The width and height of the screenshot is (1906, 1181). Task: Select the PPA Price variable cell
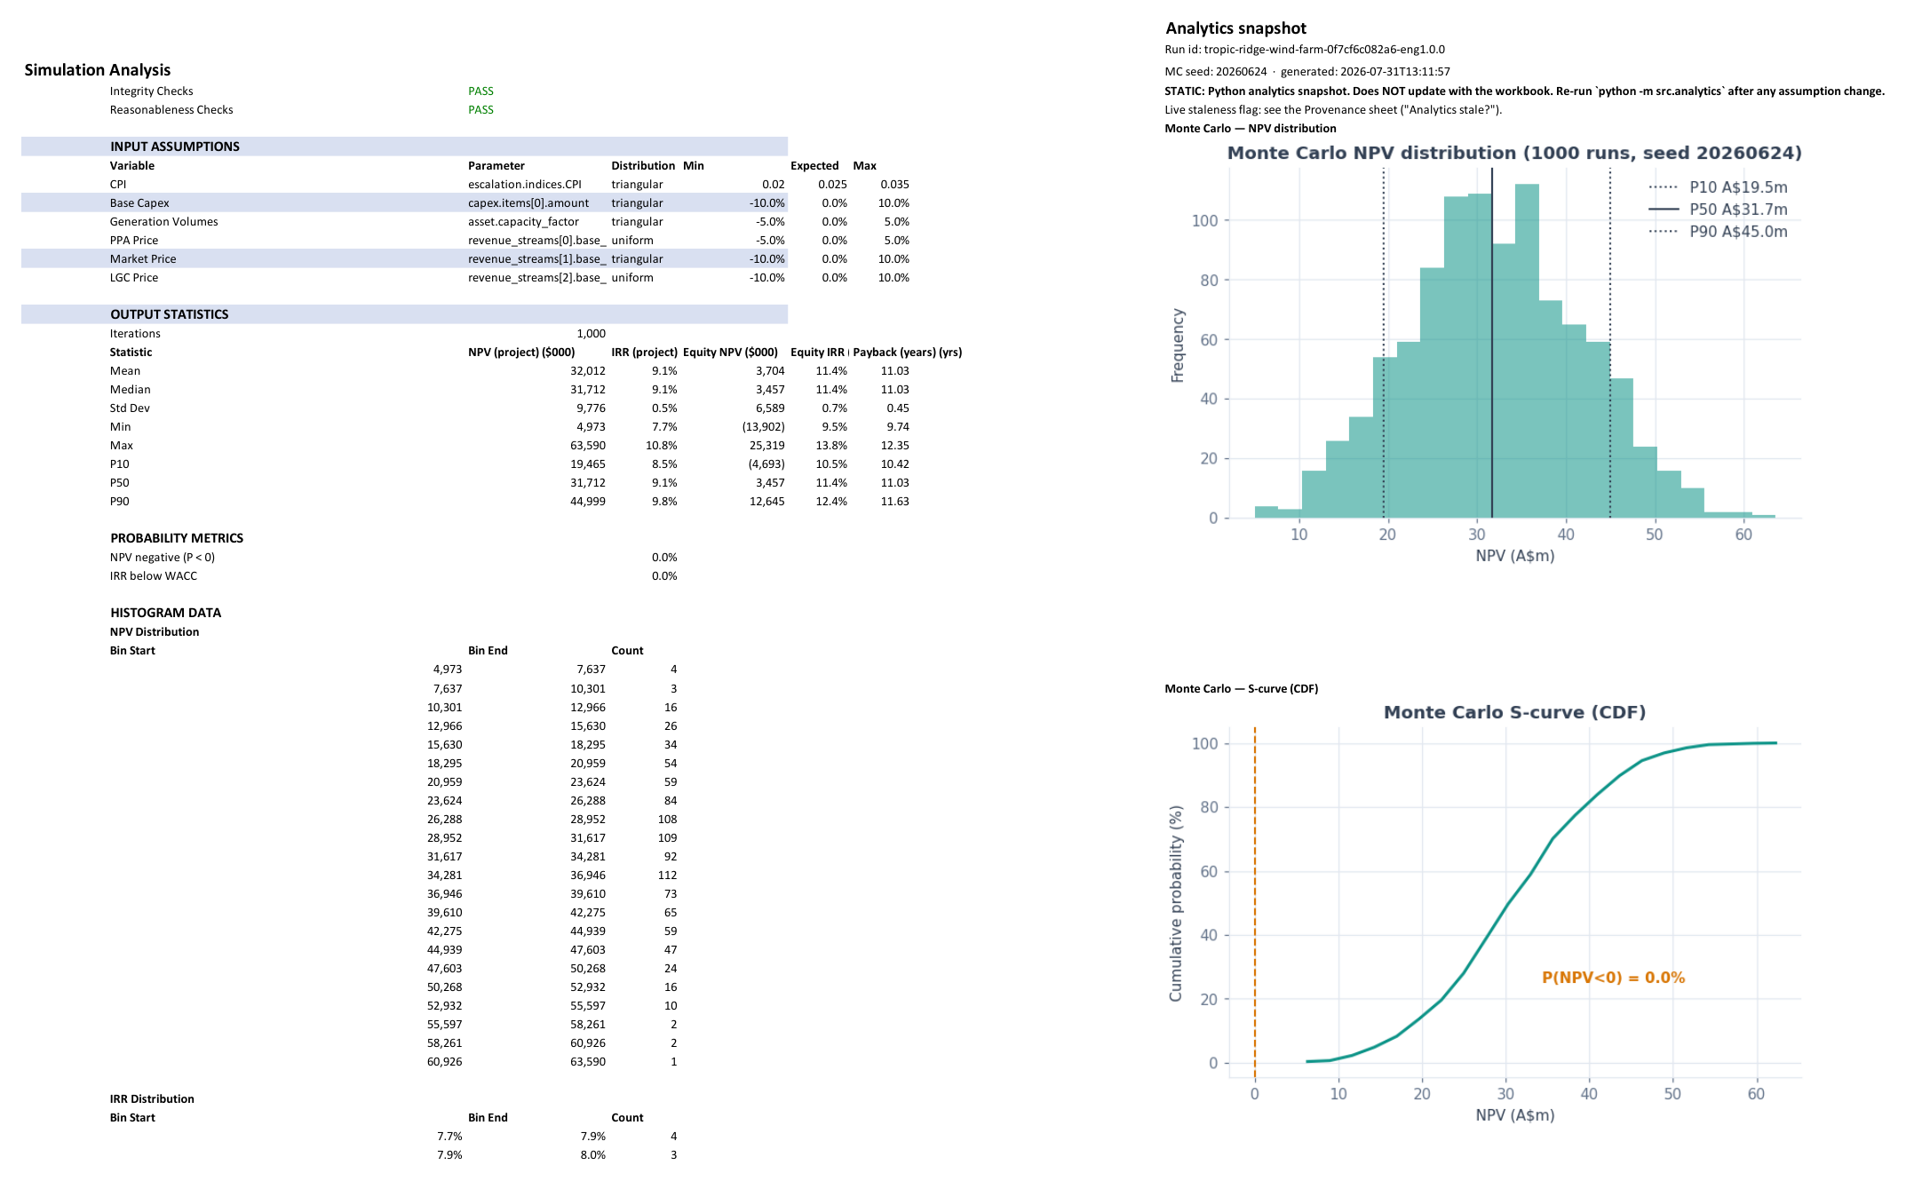[134, 241]
